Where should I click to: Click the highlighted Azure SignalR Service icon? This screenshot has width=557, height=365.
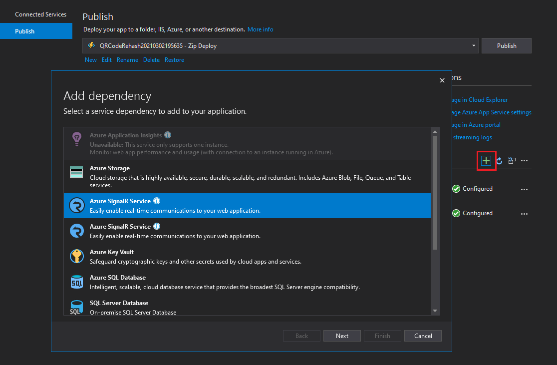click(77, 205)
